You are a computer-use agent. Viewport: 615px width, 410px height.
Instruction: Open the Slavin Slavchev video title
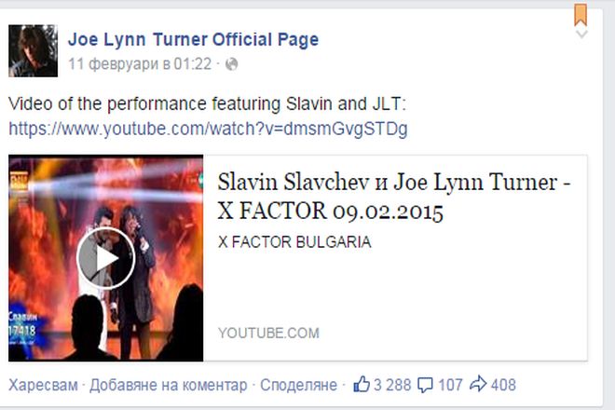click(x=394, y=197)
